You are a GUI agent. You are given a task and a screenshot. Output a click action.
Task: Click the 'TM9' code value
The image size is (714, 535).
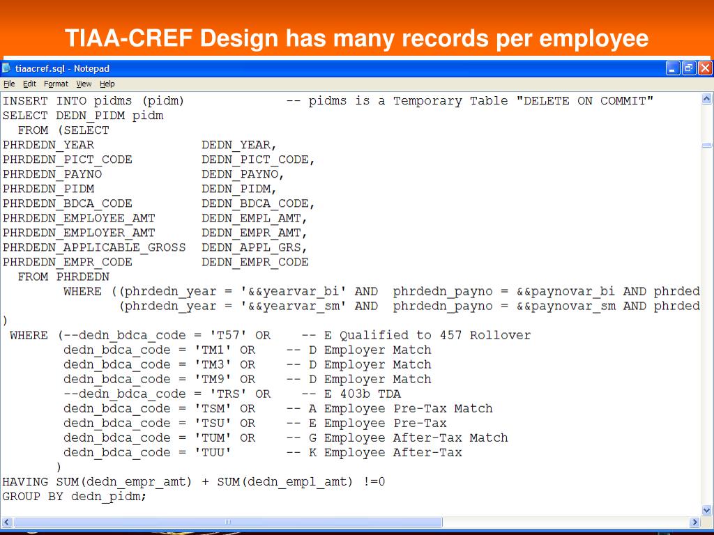click(213, 379)
